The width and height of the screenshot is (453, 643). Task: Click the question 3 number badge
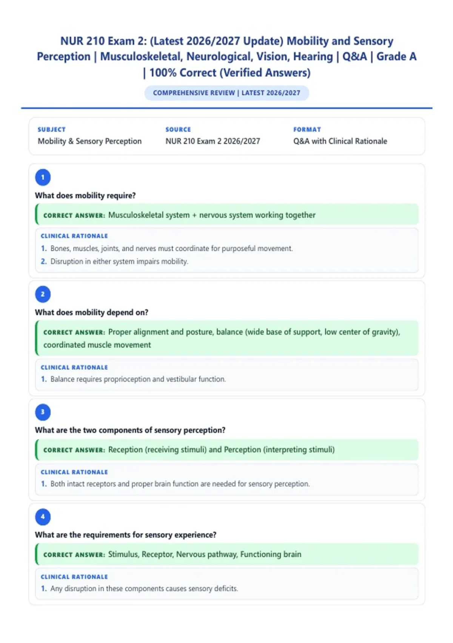(43, 412)
